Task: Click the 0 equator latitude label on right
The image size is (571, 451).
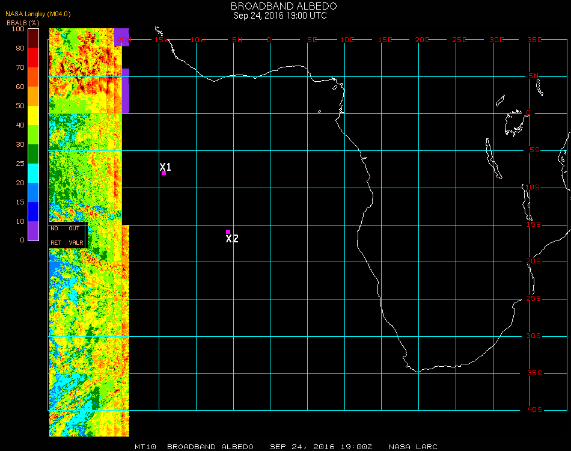Action: [529, 113]
